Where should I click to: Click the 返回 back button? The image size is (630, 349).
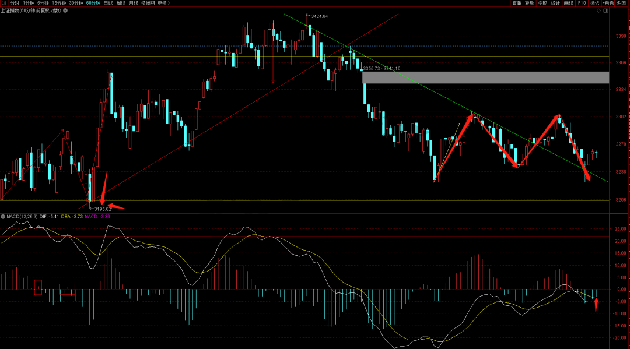(x=621, y=3)
